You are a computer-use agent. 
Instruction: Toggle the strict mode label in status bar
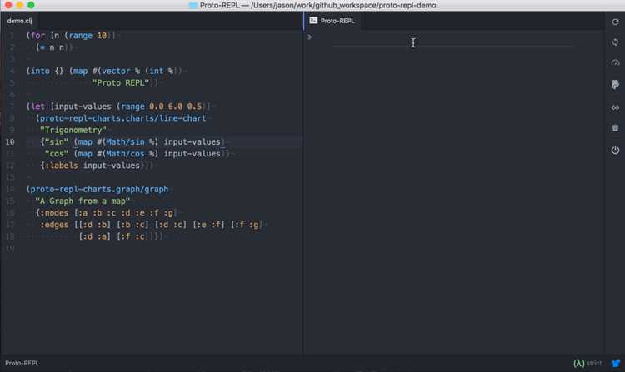click(x=594, y=363)
